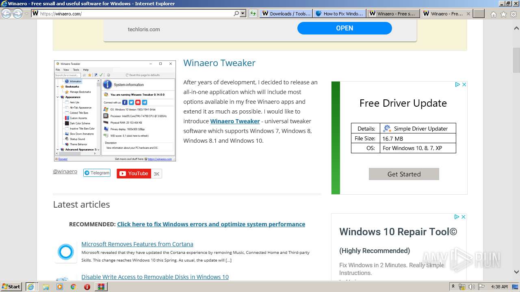The width and height of the screenshot is (520, 292).
Task: Click 'Click here to fix Windows errors' link
Action: (x=211, y=224)
